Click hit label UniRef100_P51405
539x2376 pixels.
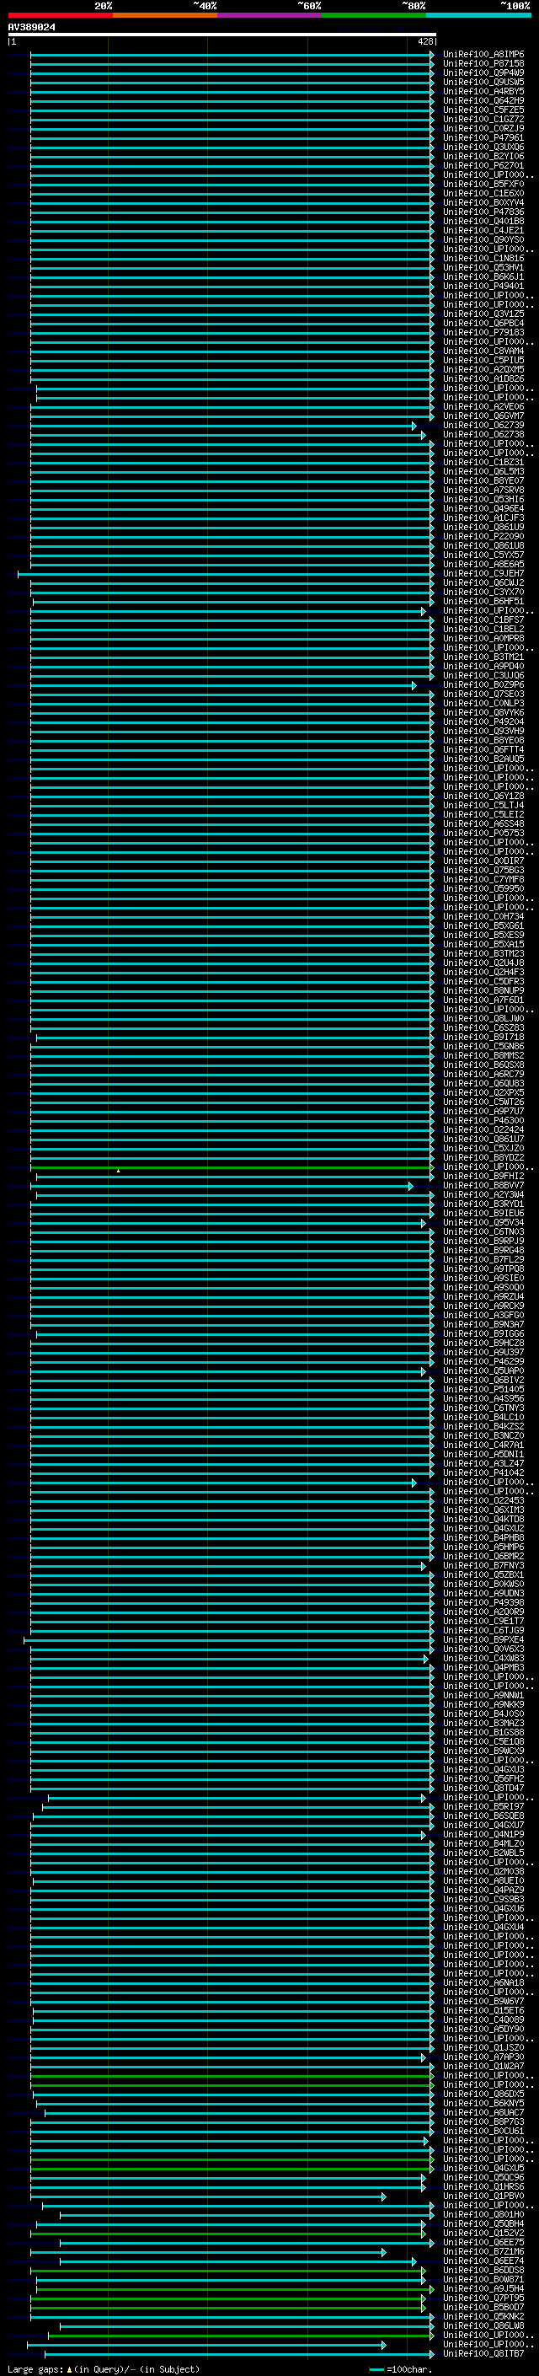click(x=483, y=1390)
